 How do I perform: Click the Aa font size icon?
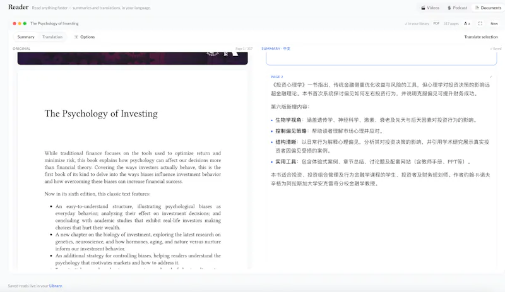click(x=466, y=23)
